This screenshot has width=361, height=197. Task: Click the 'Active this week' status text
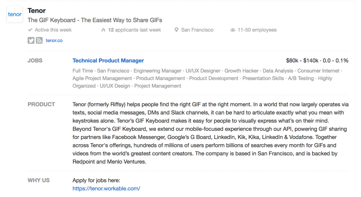point(53,30)
